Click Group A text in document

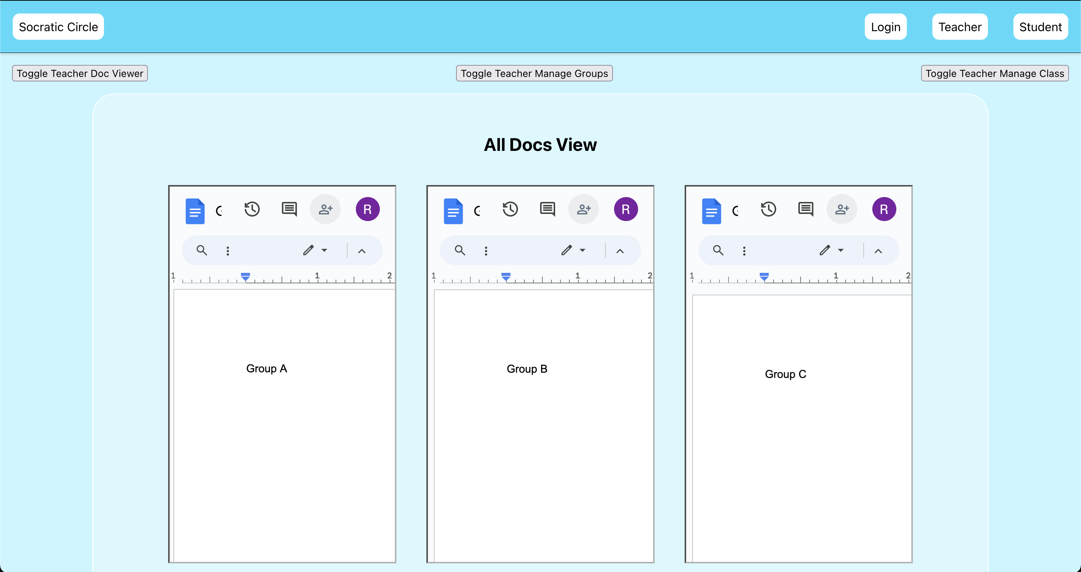266,369
